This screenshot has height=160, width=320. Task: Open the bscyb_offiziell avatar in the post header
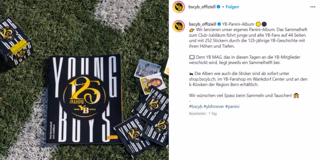(x=178, y=7)
